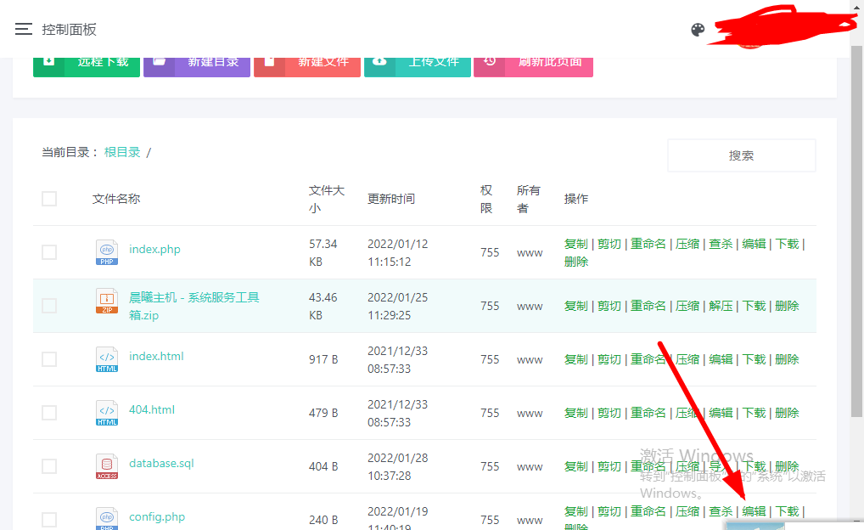This screenshot has width=864, height=530.
Task: Check the box for config.php row
Action: 49,520
